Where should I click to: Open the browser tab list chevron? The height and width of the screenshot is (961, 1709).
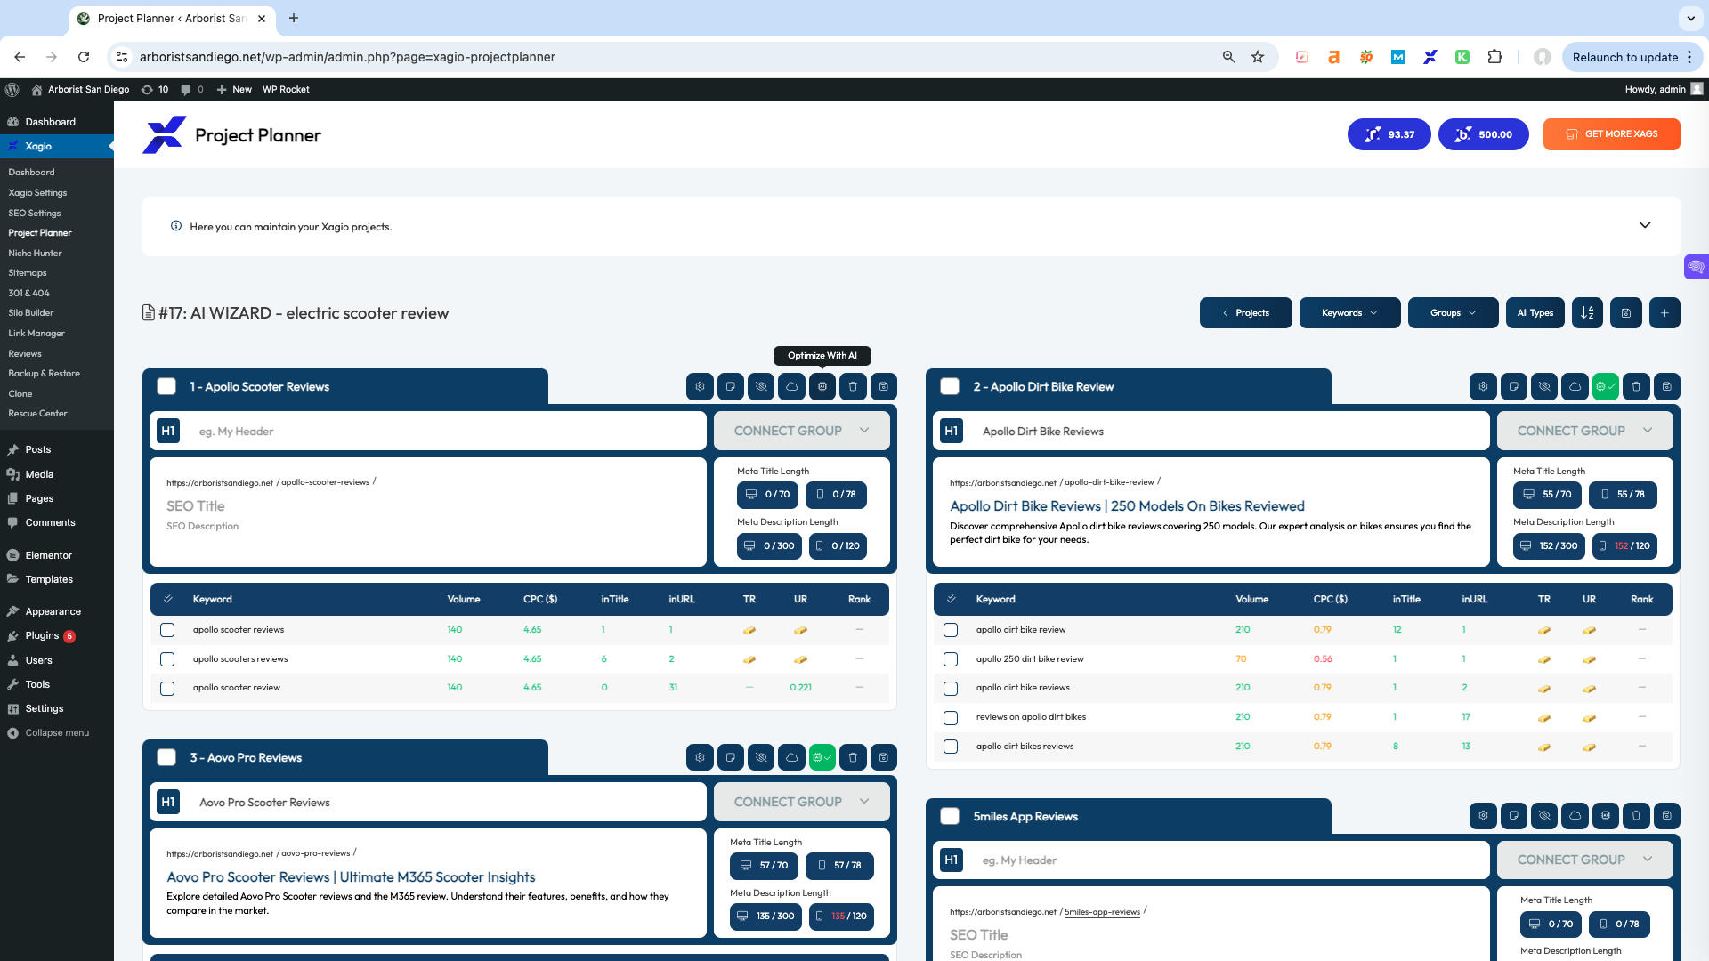pyautogui.click(x=1689, y=18)
